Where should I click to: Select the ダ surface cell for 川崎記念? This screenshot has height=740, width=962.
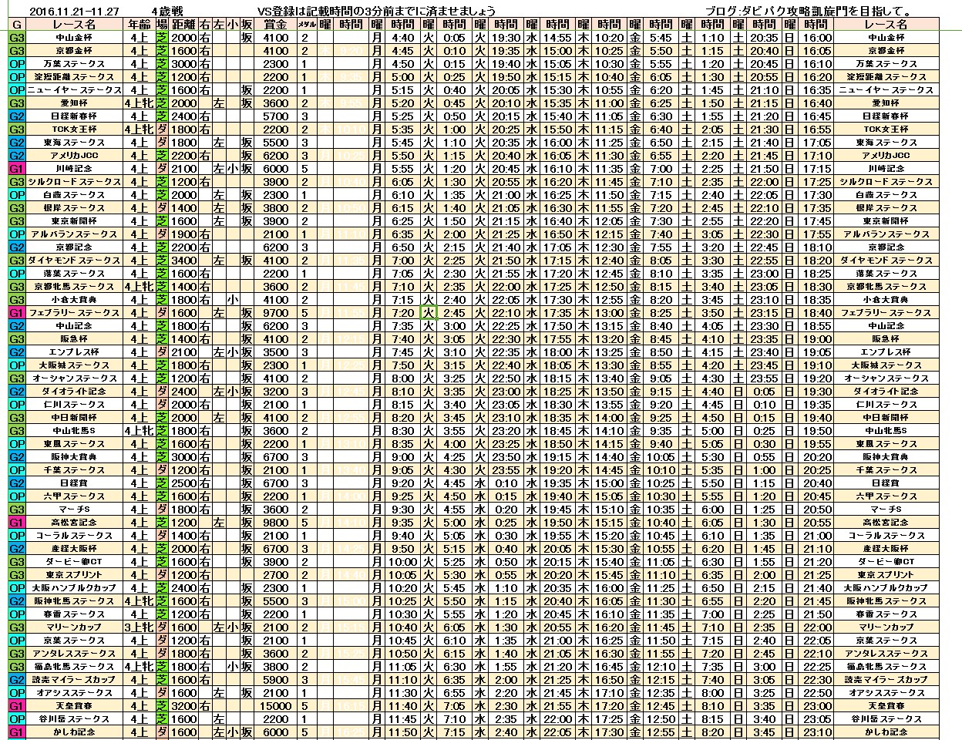click(x=162, y=169)
